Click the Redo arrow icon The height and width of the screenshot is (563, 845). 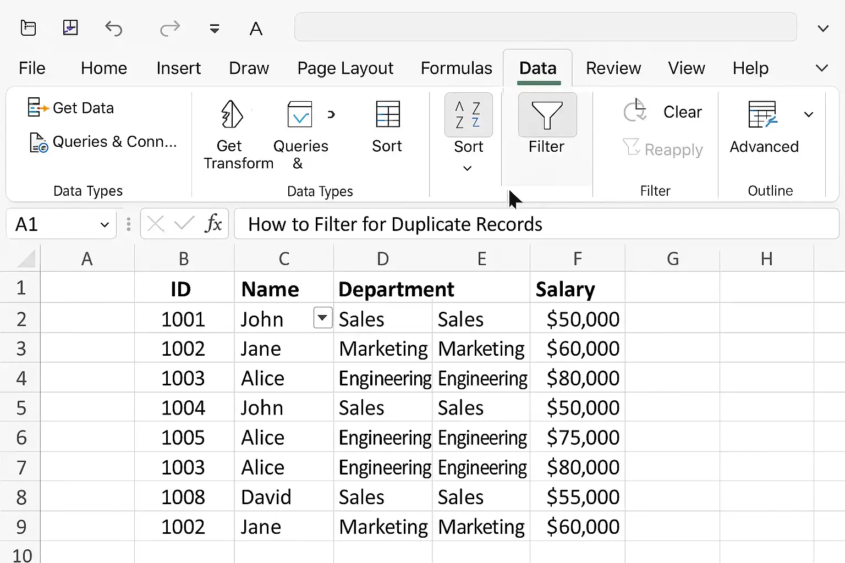tap(170, 28)
